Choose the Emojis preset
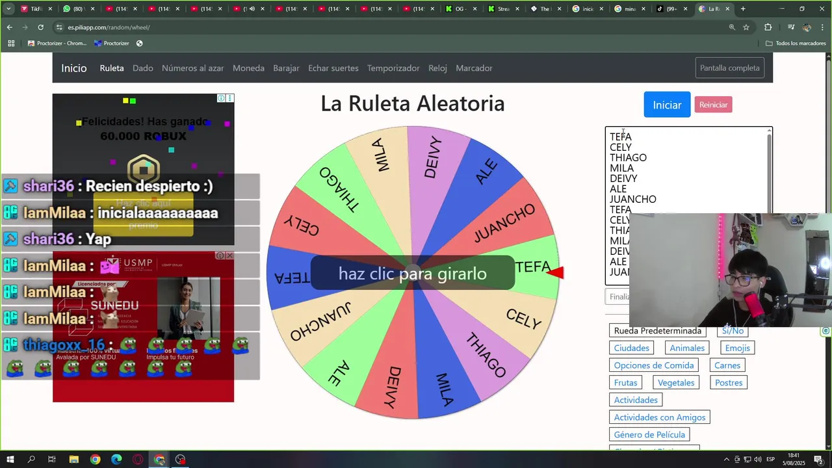Screen dimensions: 832x468 click(737, 348)
